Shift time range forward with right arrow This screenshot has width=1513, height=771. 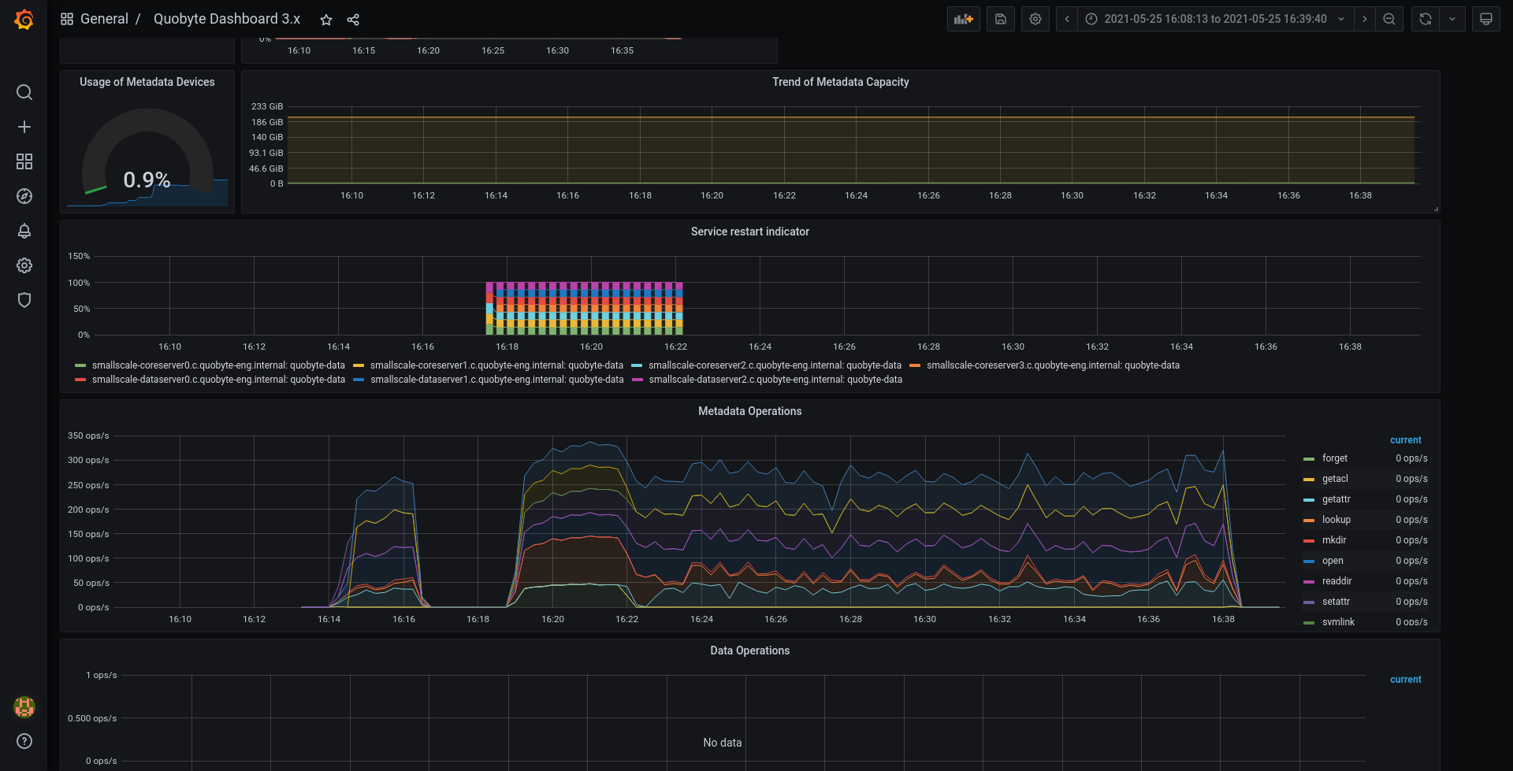coord(1364,19)
